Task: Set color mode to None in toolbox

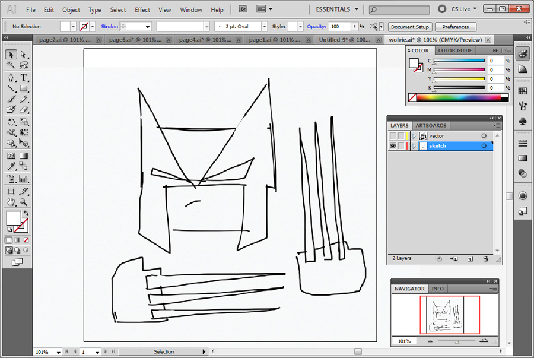Action: (x=26, y=240)
